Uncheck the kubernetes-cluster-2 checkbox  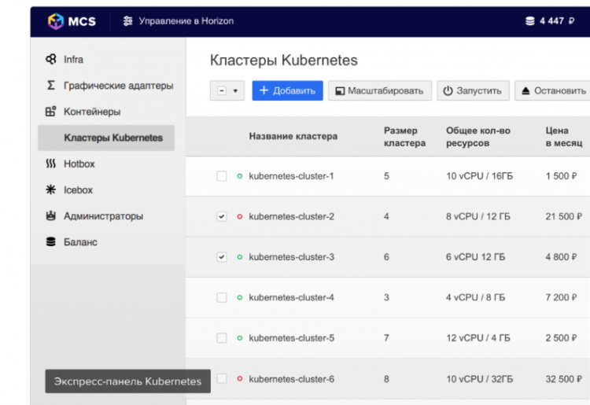click(222, 216)
